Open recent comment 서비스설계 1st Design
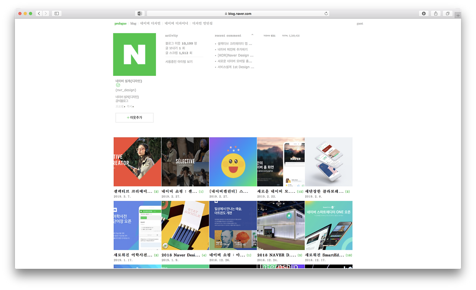 coord(236,67)
